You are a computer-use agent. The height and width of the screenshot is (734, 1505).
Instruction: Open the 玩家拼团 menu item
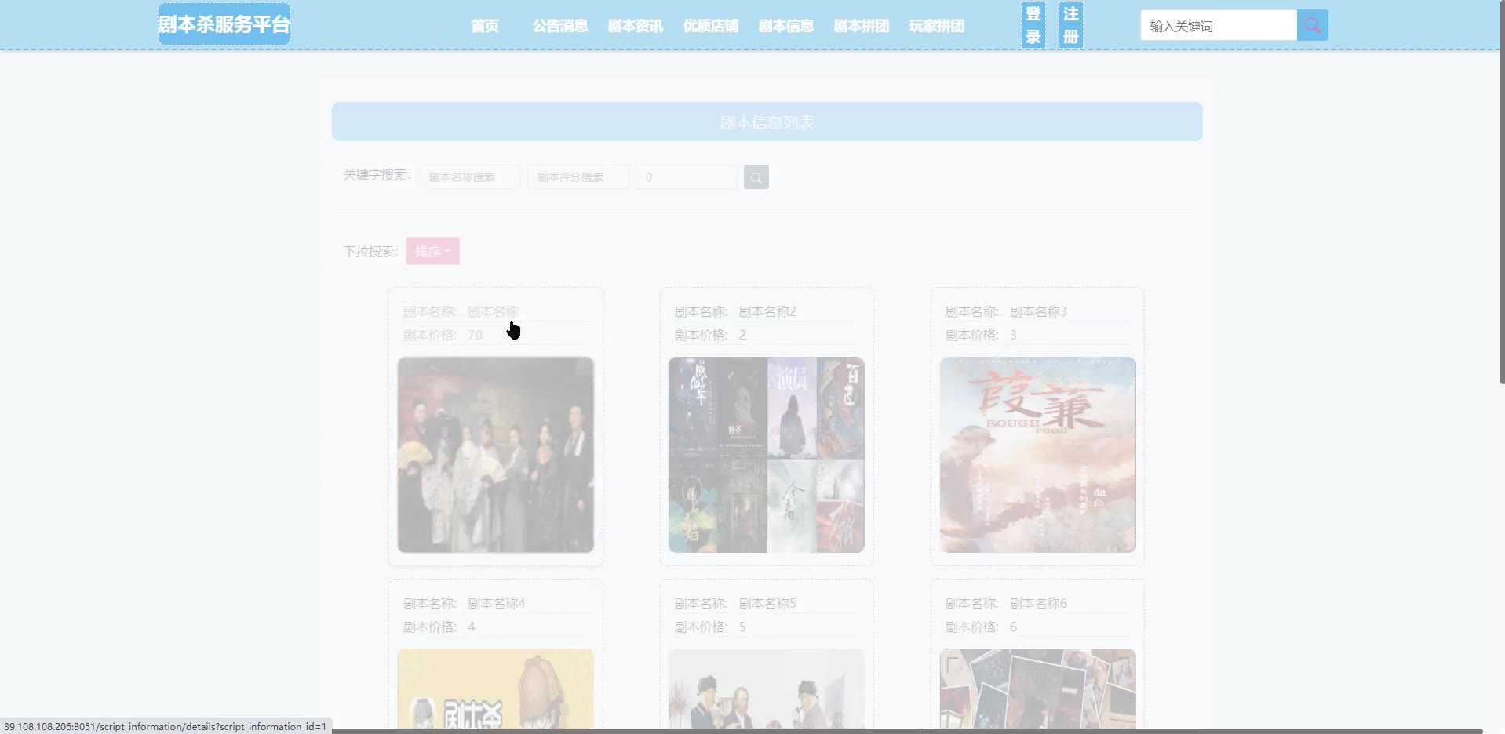(x=936, y=26)
